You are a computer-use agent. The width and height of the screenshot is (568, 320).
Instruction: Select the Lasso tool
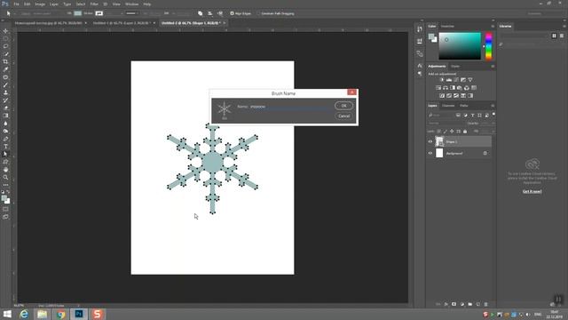click(x=5, y=46)
